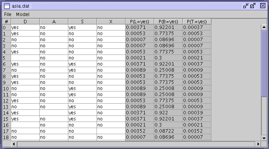Click the vertical scrollbar up arrow
The width and height of the screenshot is (269, 149).
264,27
